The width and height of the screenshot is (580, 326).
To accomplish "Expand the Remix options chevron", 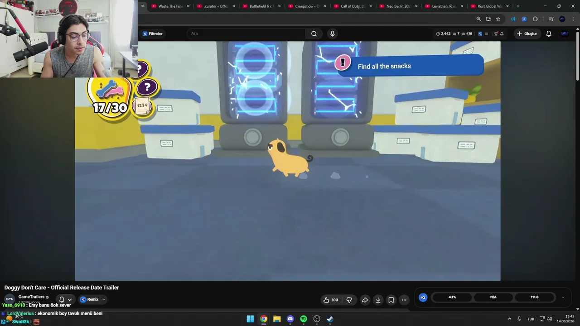I will (x=104, y=299).
